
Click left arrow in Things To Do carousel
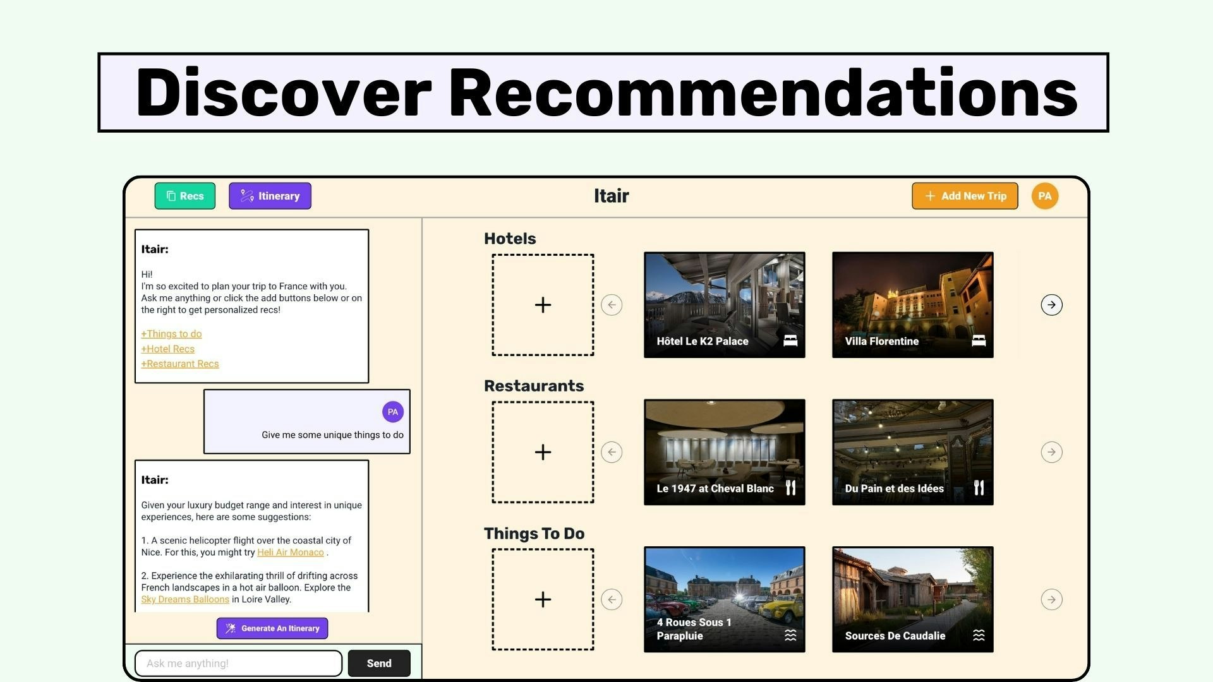(612, 599)
